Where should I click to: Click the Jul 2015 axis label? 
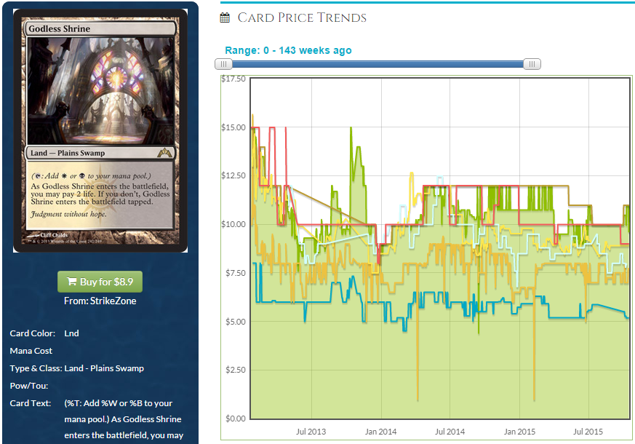(588, 432)
